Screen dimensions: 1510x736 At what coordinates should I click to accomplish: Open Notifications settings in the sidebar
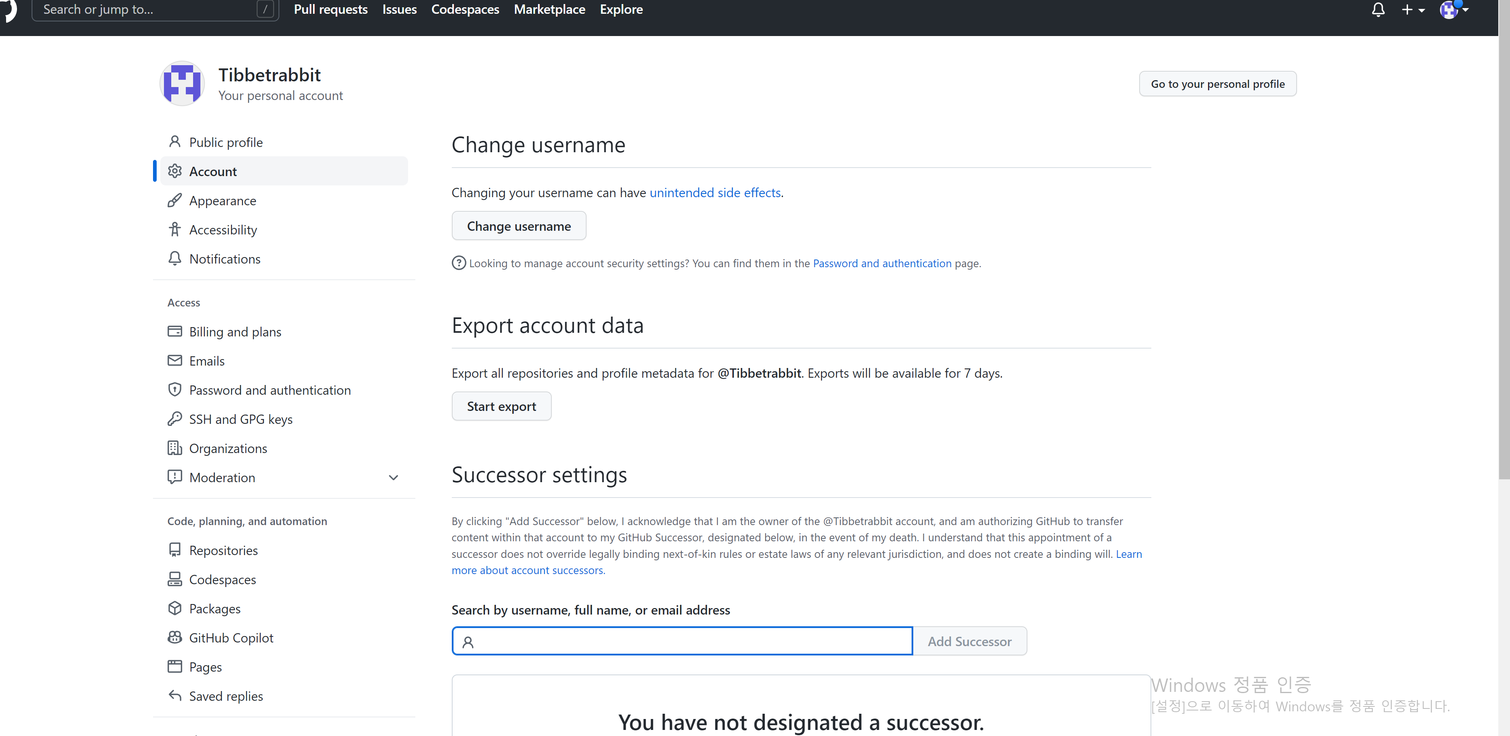[x=284, y=258]
